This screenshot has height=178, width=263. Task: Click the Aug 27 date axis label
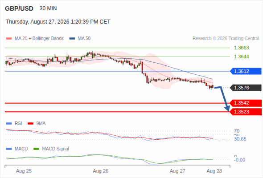[177, 171]
